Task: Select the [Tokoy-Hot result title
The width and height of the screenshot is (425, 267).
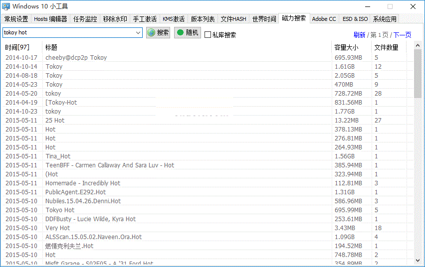Action: point(61,102)
